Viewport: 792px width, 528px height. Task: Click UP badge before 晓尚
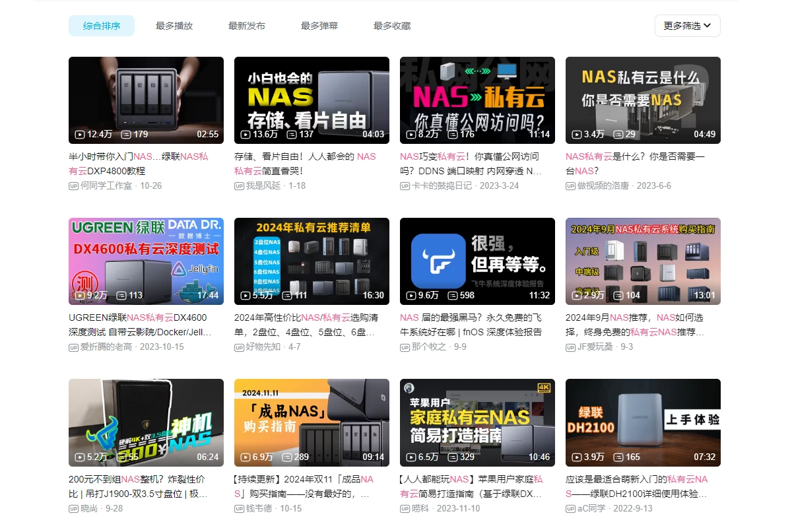74,508
